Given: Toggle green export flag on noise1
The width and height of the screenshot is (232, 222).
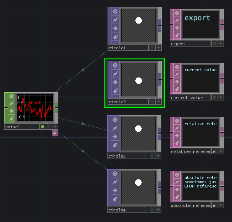Looking at the screenshot, I should coord(43,127).
